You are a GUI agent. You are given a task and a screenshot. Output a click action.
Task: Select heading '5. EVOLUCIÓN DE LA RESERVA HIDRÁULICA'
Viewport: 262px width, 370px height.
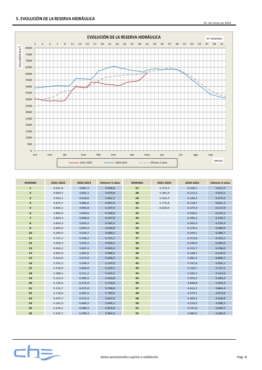point(55,19)
